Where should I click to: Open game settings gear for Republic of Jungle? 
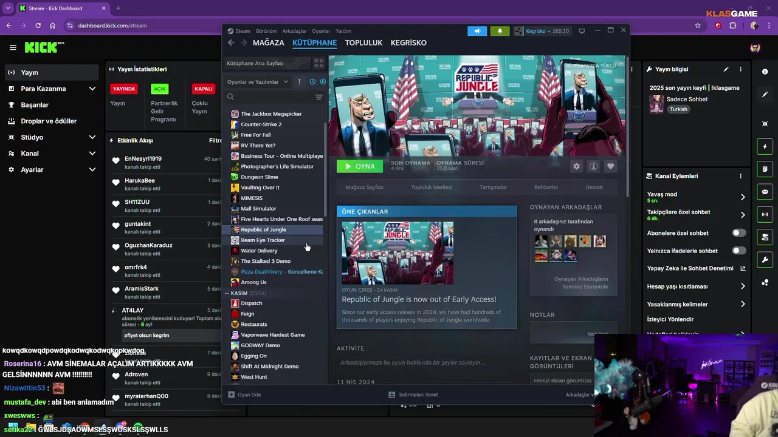click(x=576, y=166)
